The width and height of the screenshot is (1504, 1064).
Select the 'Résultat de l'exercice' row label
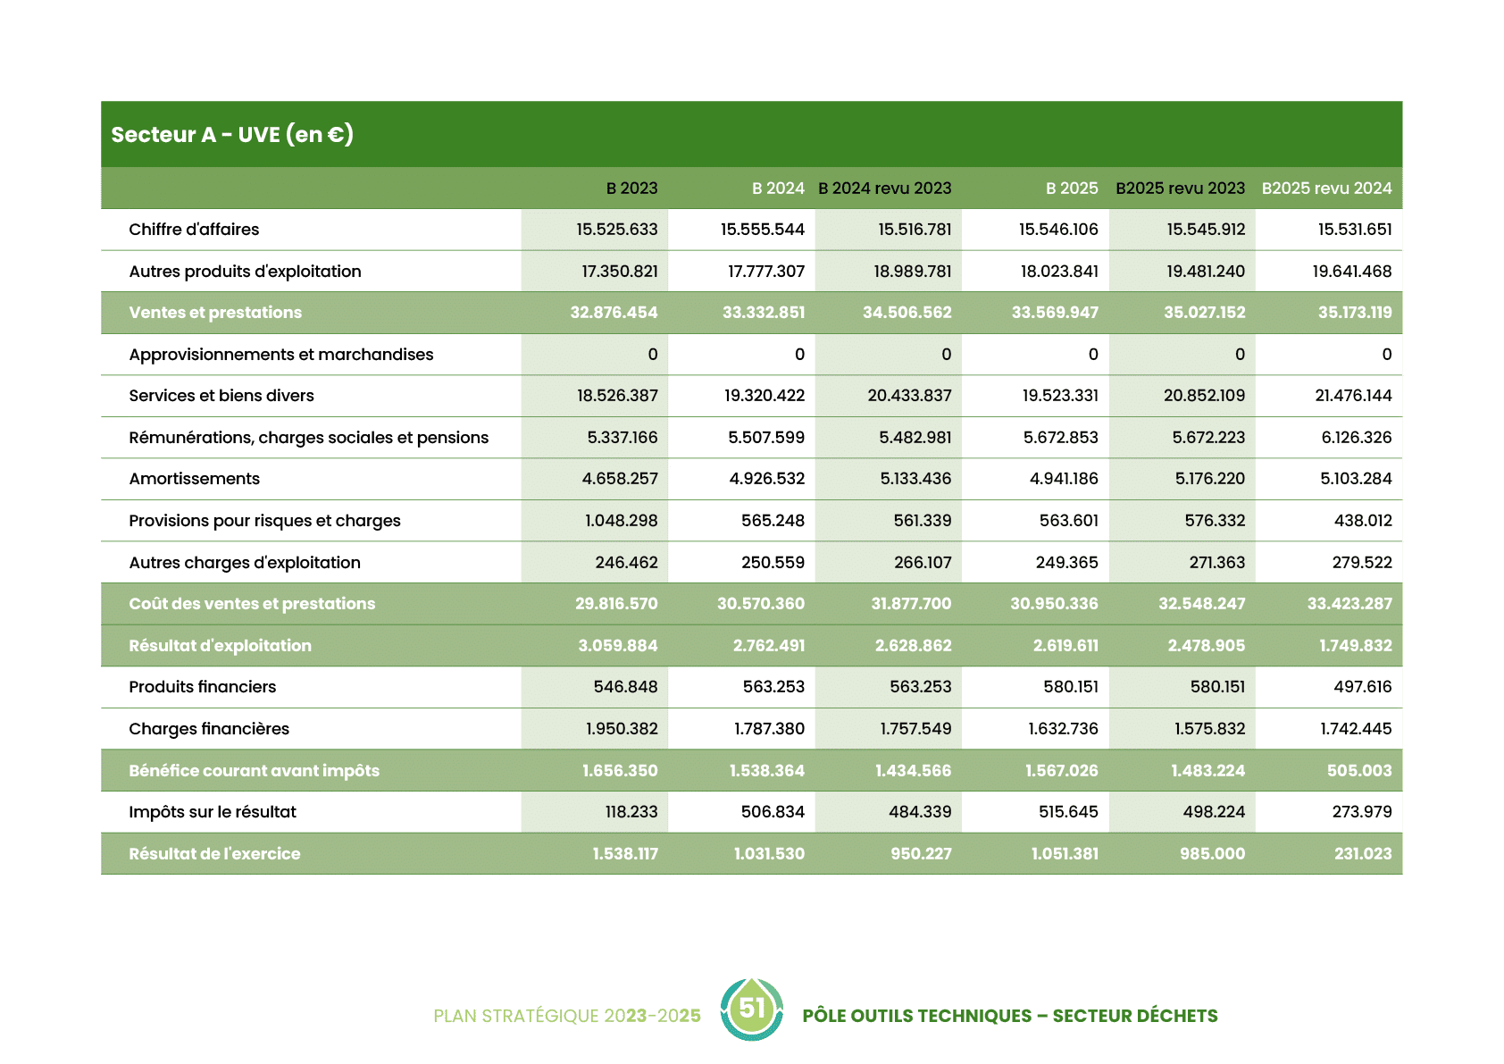pyautogui.click(x=214, y=854)
